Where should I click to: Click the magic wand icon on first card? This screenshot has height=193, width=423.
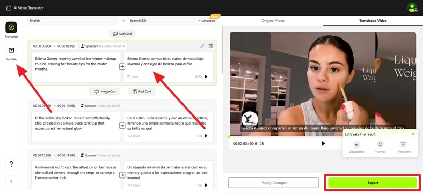[202, 46]
